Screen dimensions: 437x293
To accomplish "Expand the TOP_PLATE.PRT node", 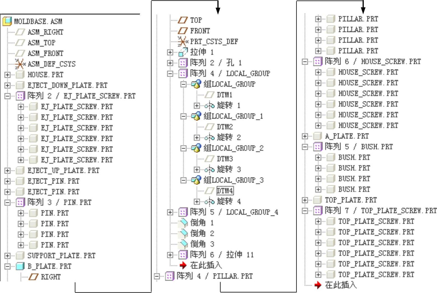I will [x=305, y=200].
